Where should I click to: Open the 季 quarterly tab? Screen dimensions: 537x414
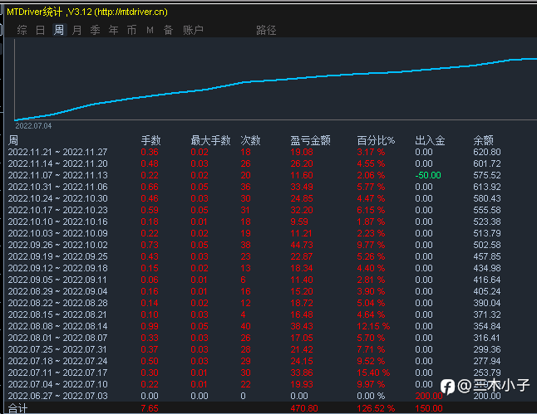pyautogui.click(x=95, y=30)
